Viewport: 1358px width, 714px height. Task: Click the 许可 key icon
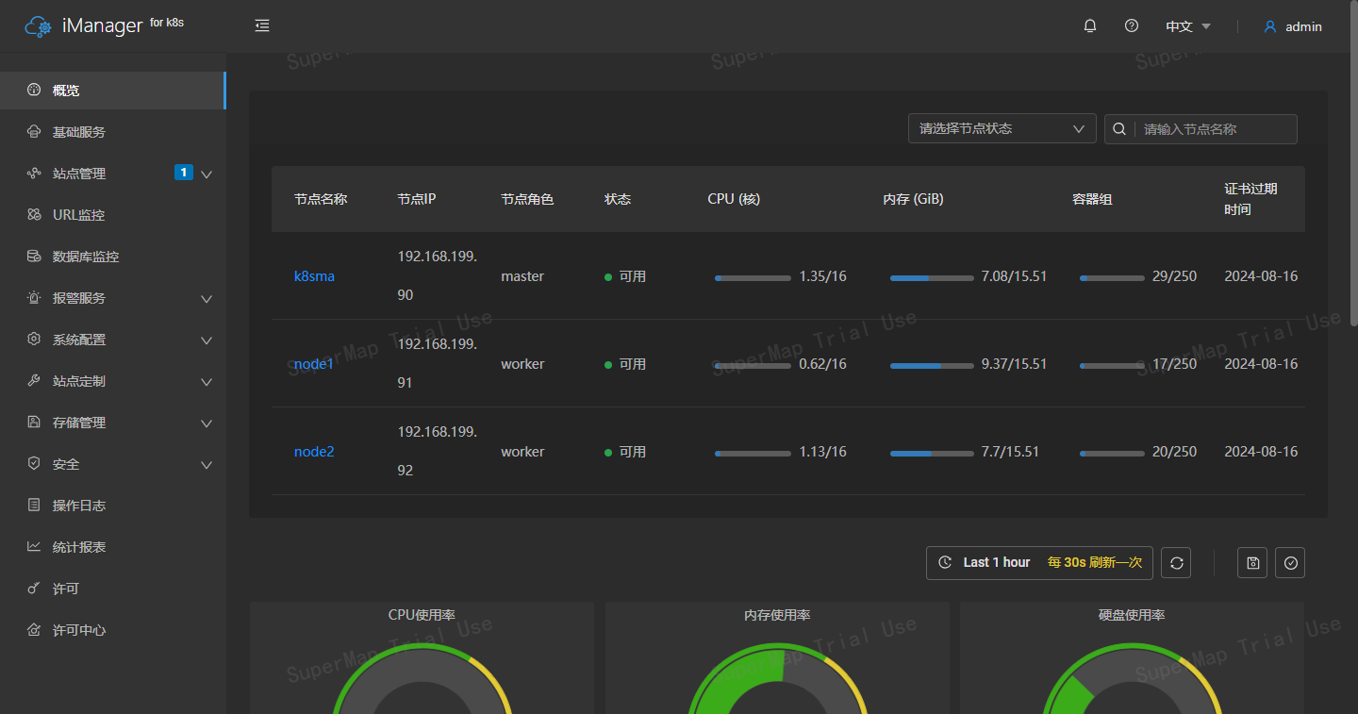[x=34, y=589]
